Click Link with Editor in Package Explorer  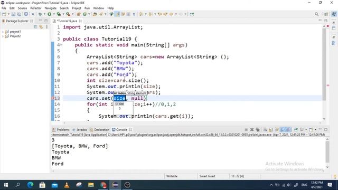(x=41, y=27)
